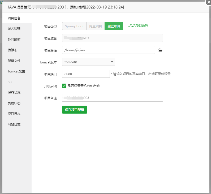Screen dimensions: 211x194
Task: Select 独立项目 project type
Action: point(114,26)
